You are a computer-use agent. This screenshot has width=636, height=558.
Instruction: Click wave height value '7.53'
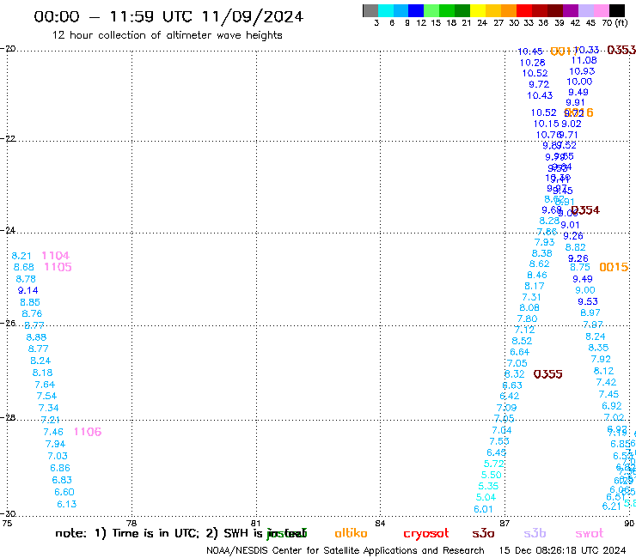click(499, 441)
